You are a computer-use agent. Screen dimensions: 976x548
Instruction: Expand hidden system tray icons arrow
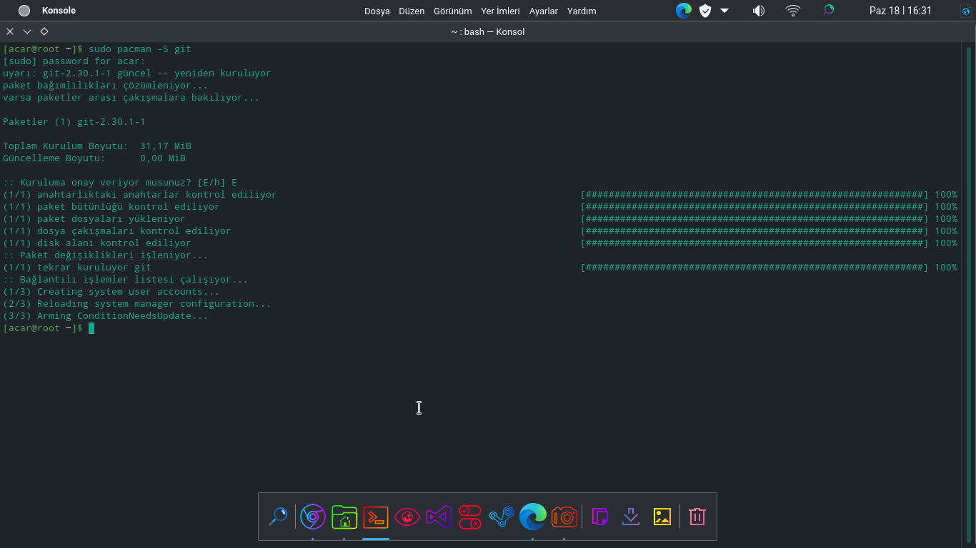[724, 11]
